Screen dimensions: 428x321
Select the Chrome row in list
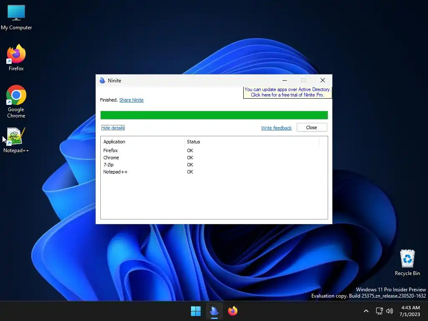214,158
